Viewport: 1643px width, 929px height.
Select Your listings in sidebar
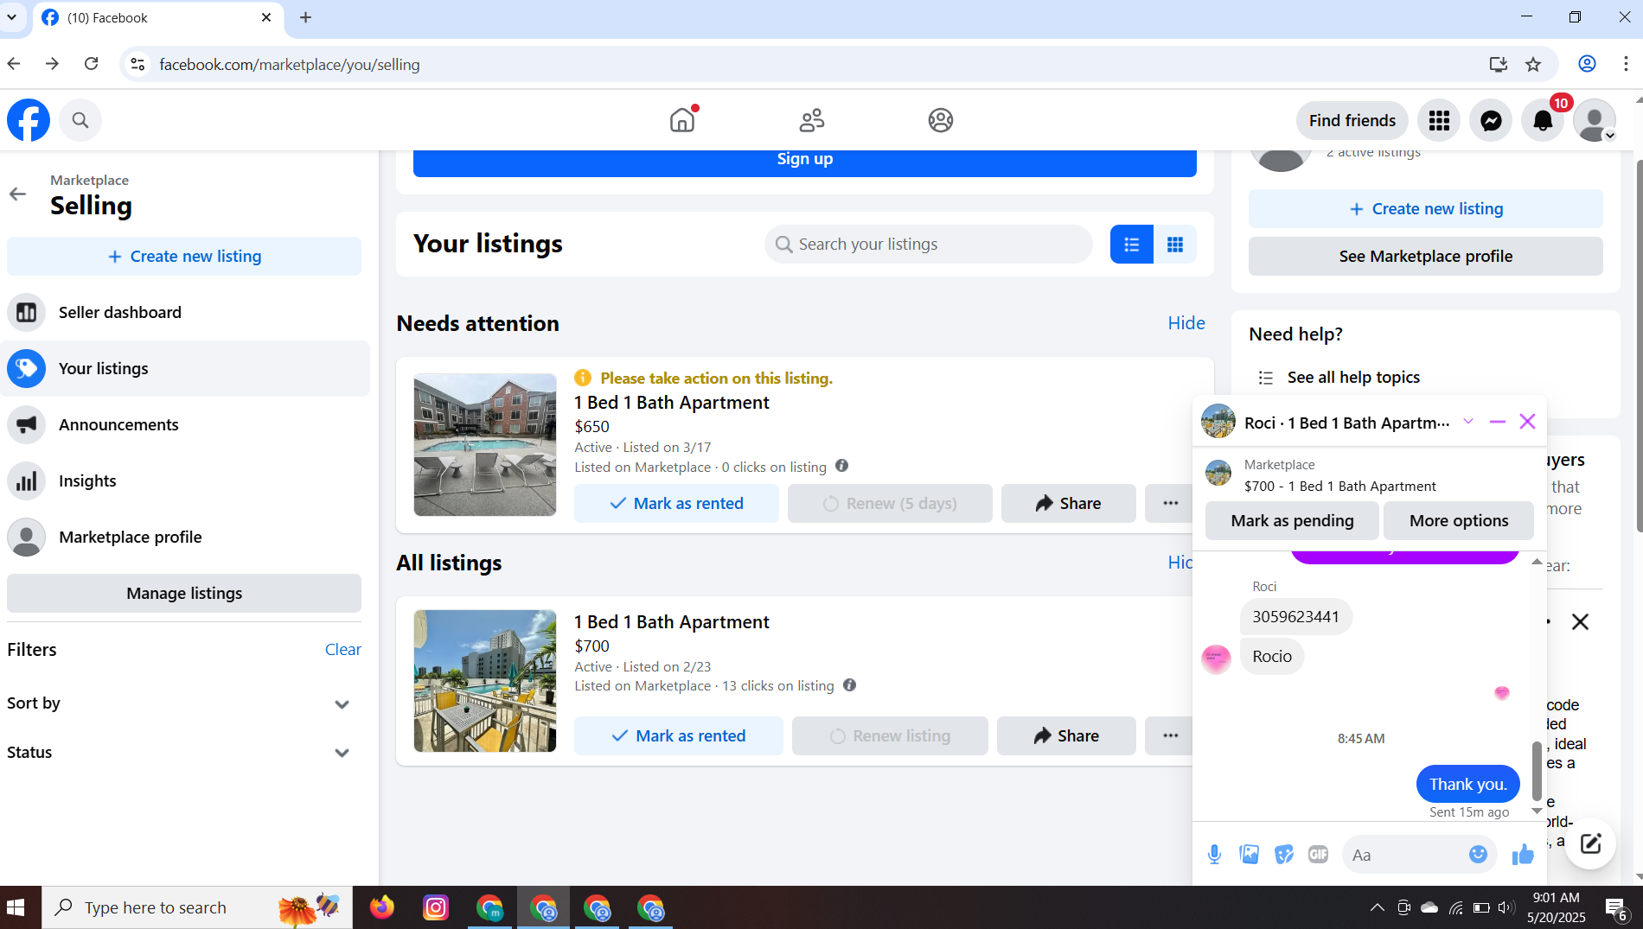(185, 369)
